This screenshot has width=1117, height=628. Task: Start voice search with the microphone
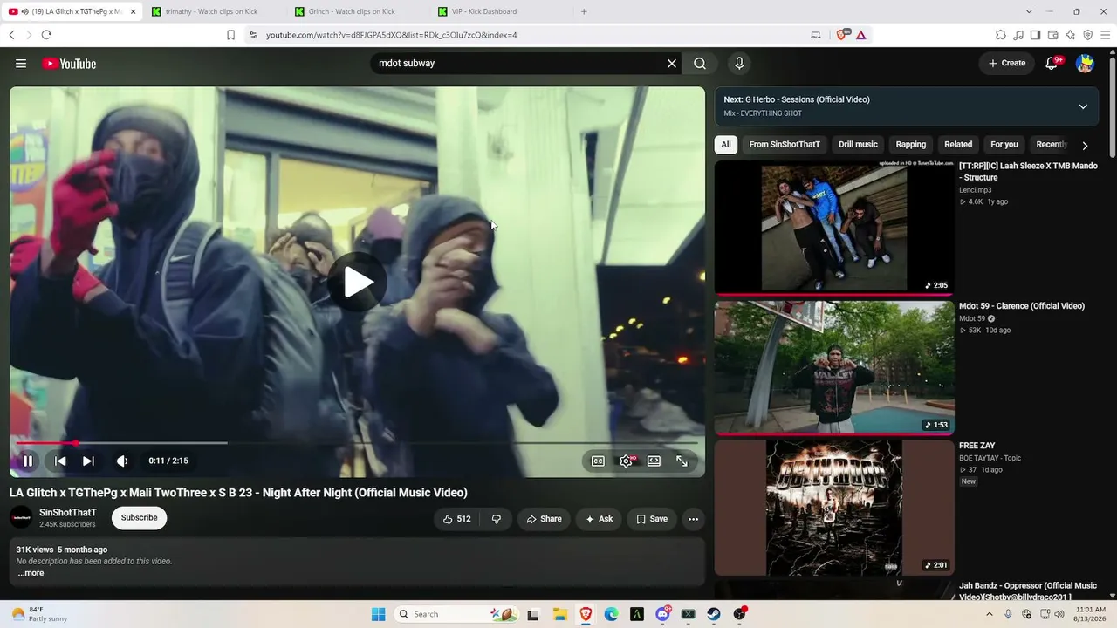tap(739, 64)
